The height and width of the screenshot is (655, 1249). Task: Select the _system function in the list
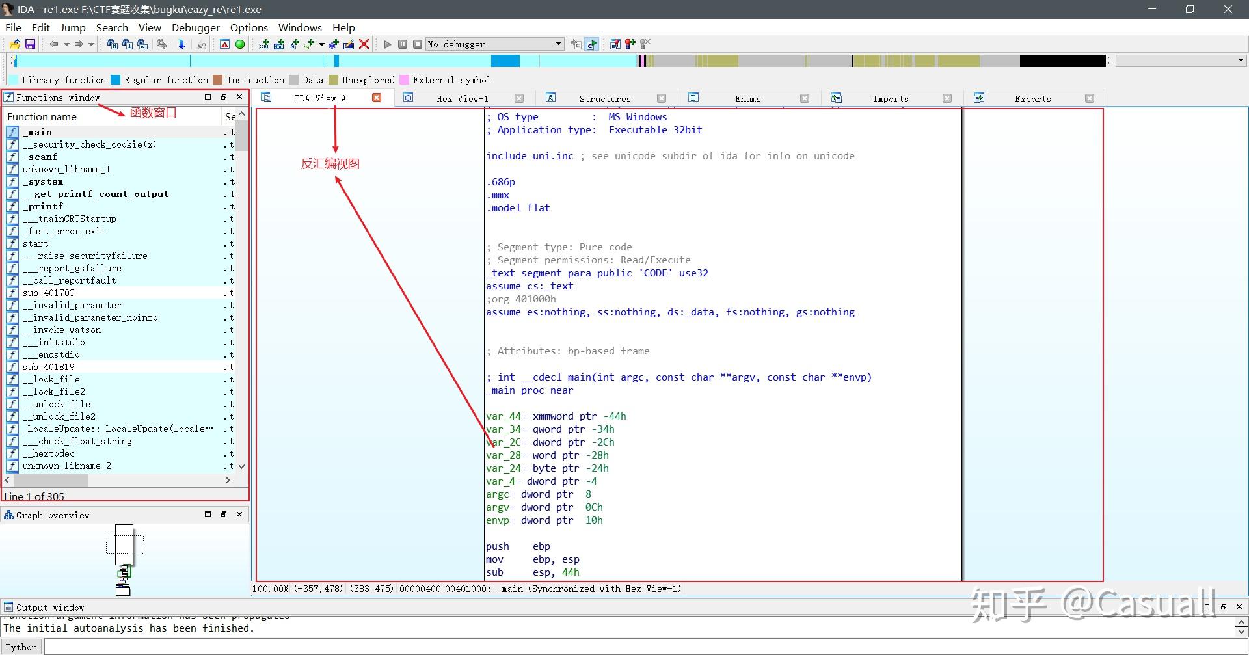(120, 181)
